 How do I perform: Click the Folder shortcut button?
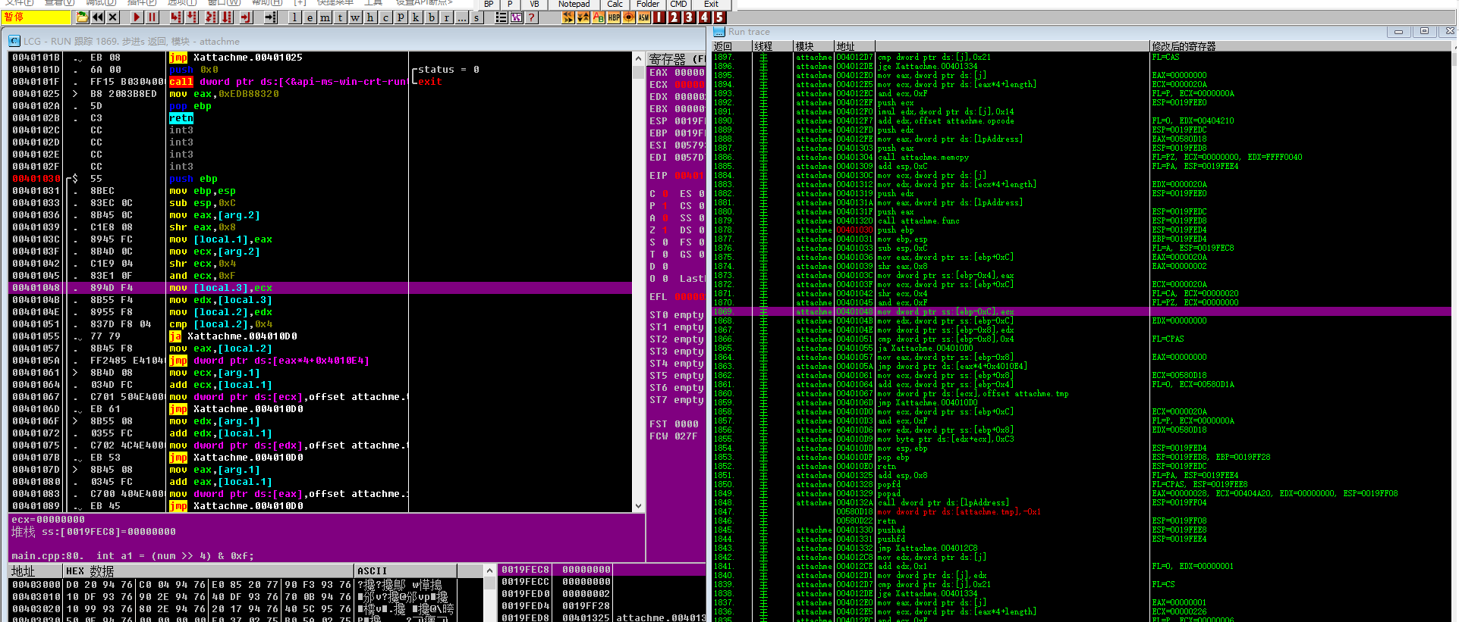[648, 4]
